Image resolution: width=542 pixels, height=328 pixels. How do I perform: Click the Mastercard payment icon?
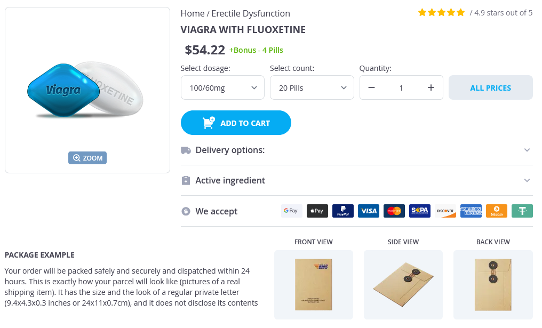pyautogui.click(x=394, y=211)
